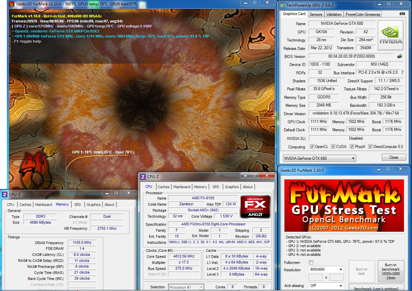Open SPD tab in the Memory CPU-Z window

point(78,205)
